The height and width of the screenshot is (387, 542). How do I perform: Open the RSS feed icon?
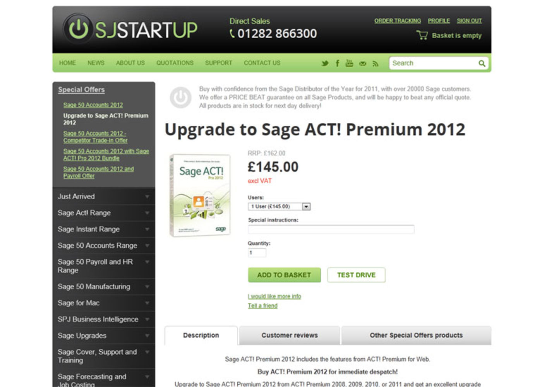click(x=375, y=63)
